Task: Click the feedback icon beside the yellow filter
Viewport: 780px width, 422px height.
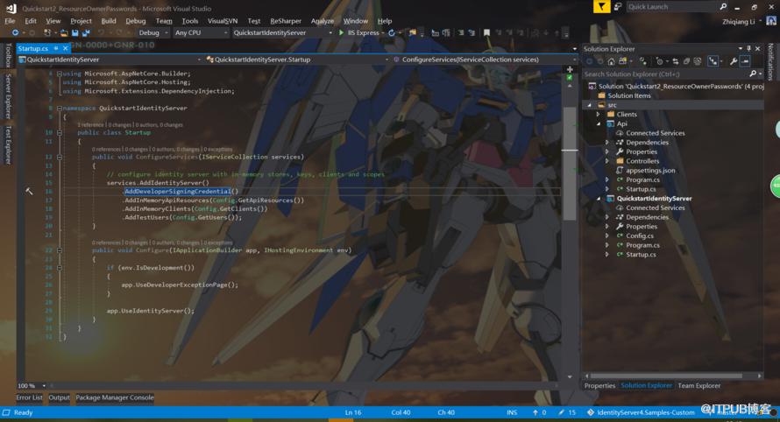Action: pyautogui.click(x=617, y=6)
